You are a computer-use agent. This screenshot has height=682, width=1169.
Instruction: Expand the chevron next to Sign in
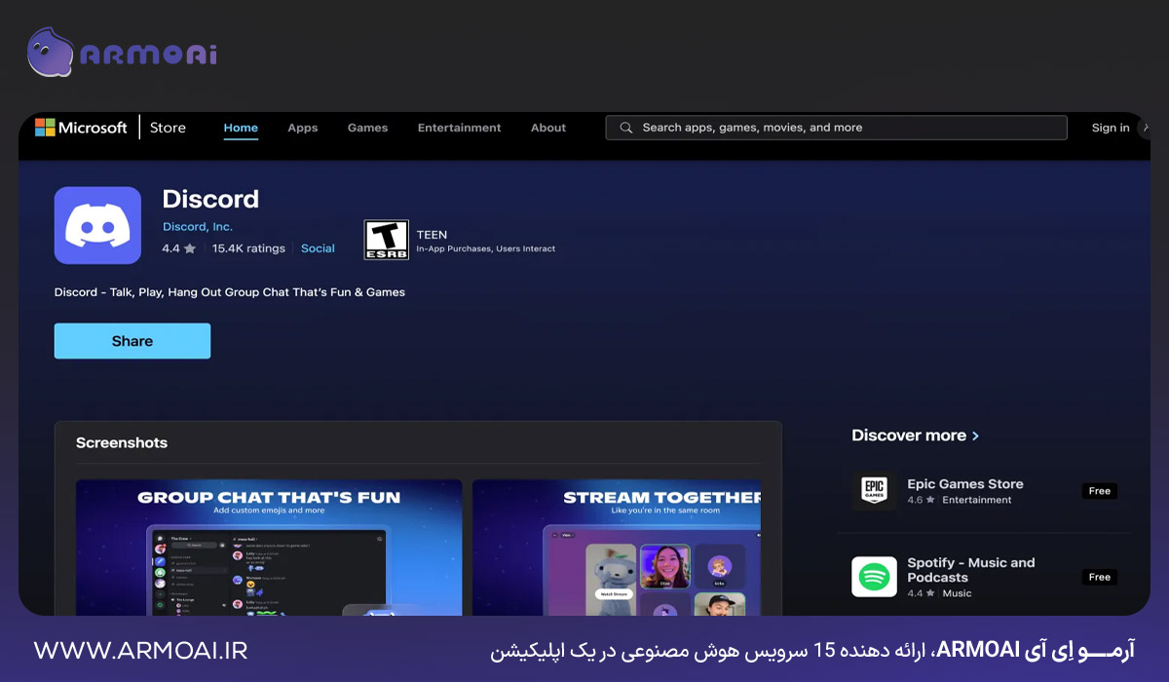pos(1146,127)
